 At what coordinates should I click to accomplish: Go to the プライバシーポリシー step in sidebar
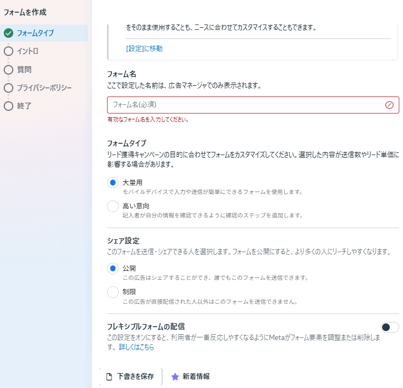pos(44,87)
